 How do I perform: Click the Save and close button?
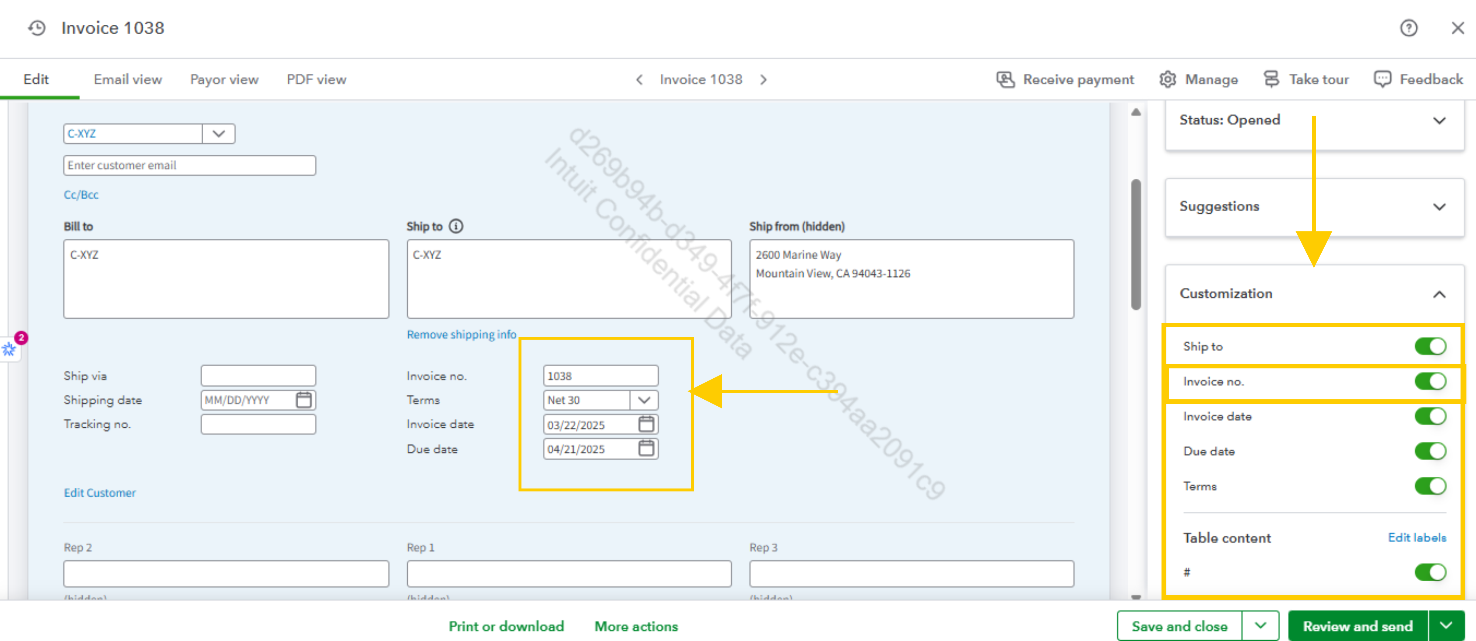[1179, 626]
